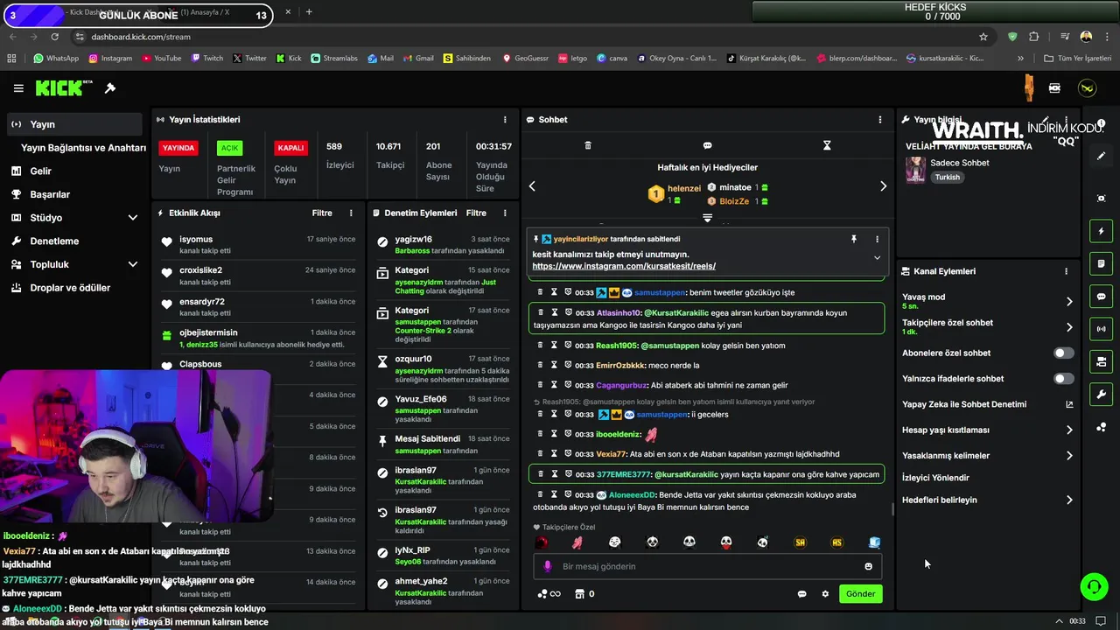
Task: Open Yayın Bağlantısı ve Anahtarı page
Action: point(83,148)
